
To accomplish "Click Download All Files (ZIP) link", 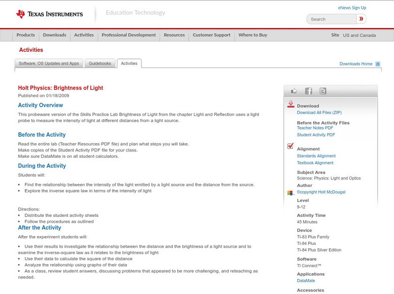I will click(319, 113).
